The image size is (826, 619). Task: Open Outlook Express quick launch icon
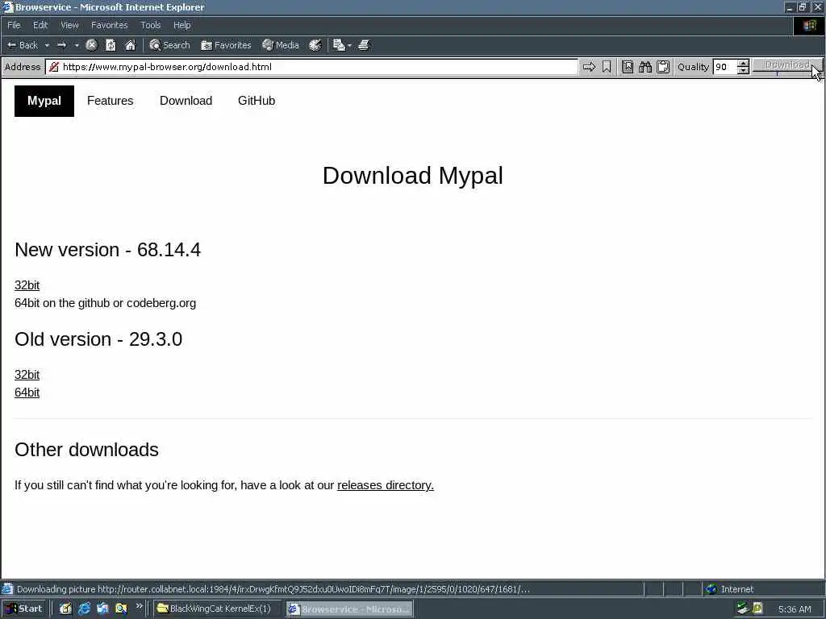102,609
